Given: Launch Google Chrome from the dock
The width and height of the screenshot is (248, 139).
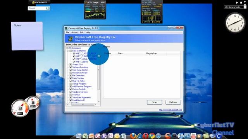Looking at the screenshot, I should pos(152,136).
